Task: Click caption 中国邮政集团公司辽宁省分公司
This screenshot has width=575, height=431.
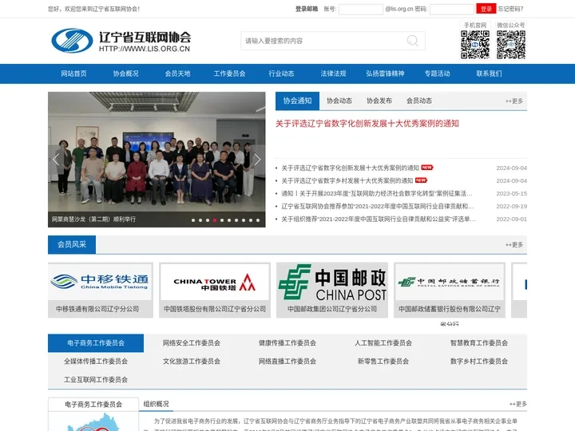Action: pos(332,309)
